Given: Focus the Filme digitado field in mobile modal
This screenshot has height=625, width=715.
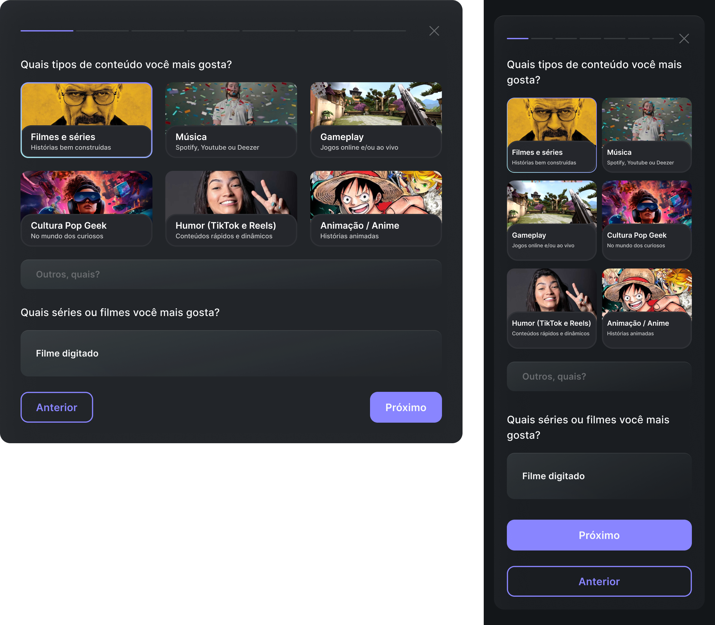Looking at the screenshot, I should pyautogui.click(x=599, y=476).
